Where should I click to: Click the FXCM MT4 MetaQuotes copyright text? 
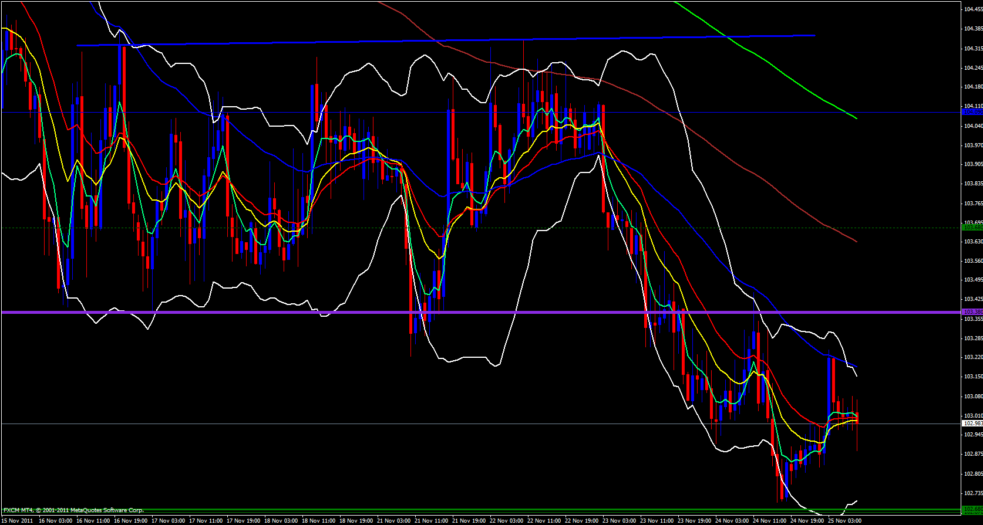coord(73,510)
